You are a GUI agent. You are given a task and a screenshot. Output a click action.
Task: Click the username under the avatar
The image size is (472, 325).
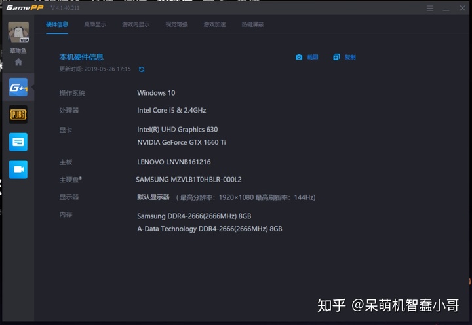click(x=18, y=51)
